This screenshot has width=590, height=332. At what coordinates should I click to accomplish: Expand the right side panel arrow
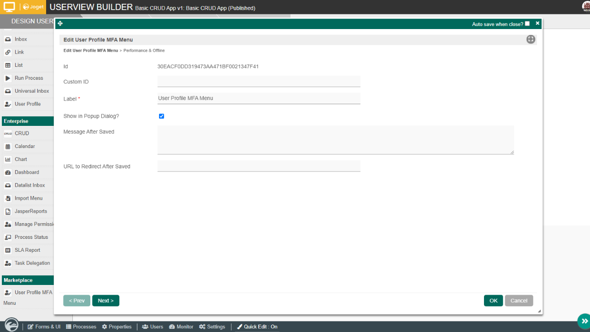pyautogui.click(x=584, y=321)
